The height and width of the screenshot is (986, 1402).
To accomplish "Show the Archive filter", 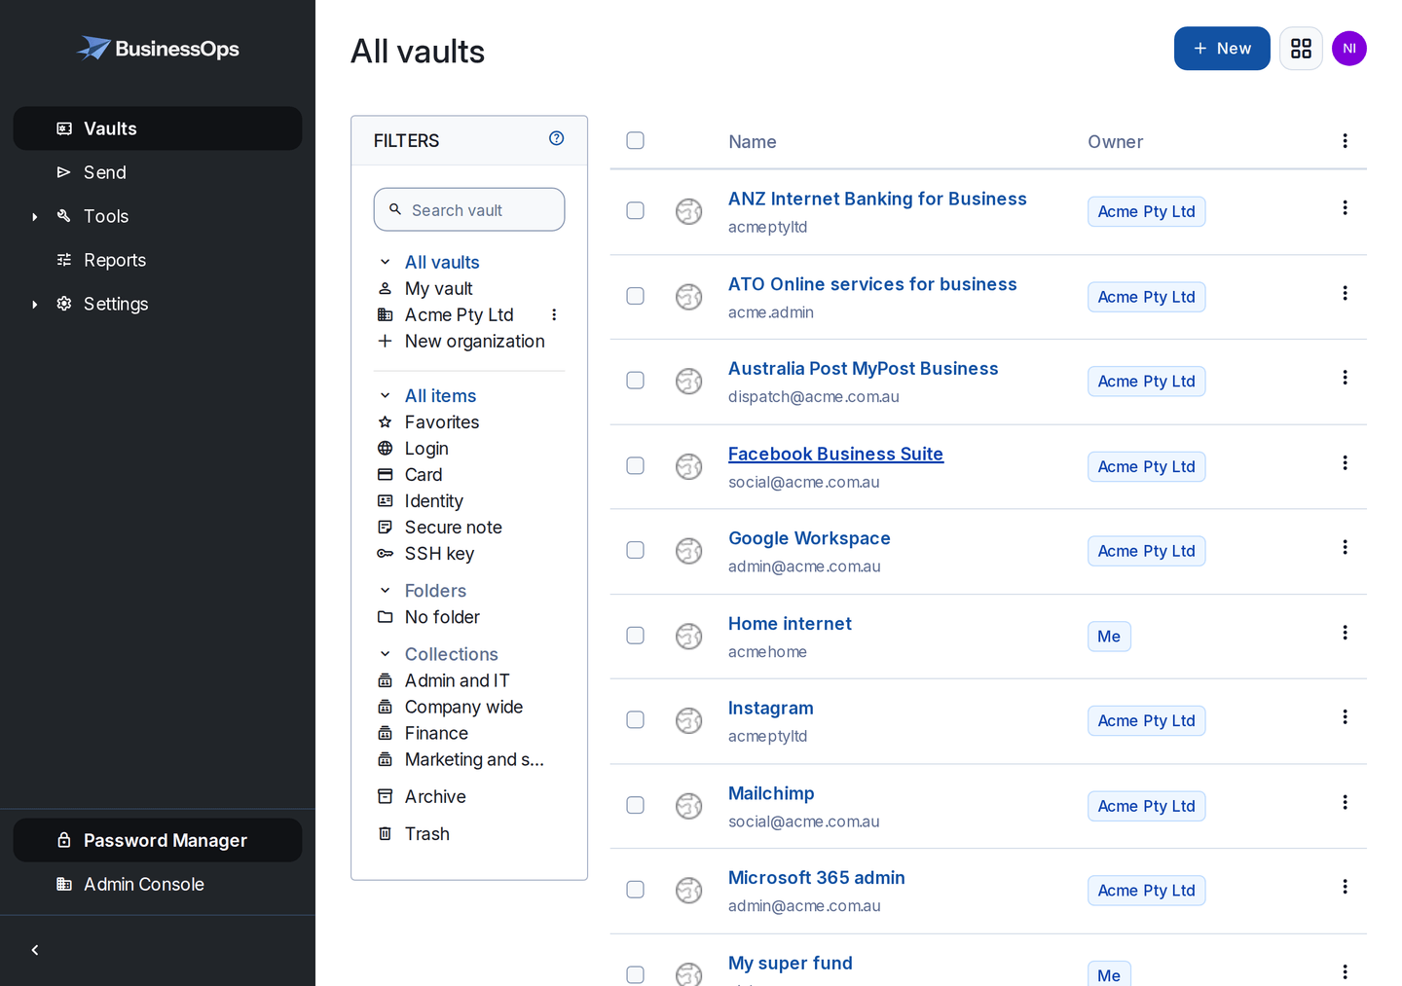I will click(x=435, y=797).
